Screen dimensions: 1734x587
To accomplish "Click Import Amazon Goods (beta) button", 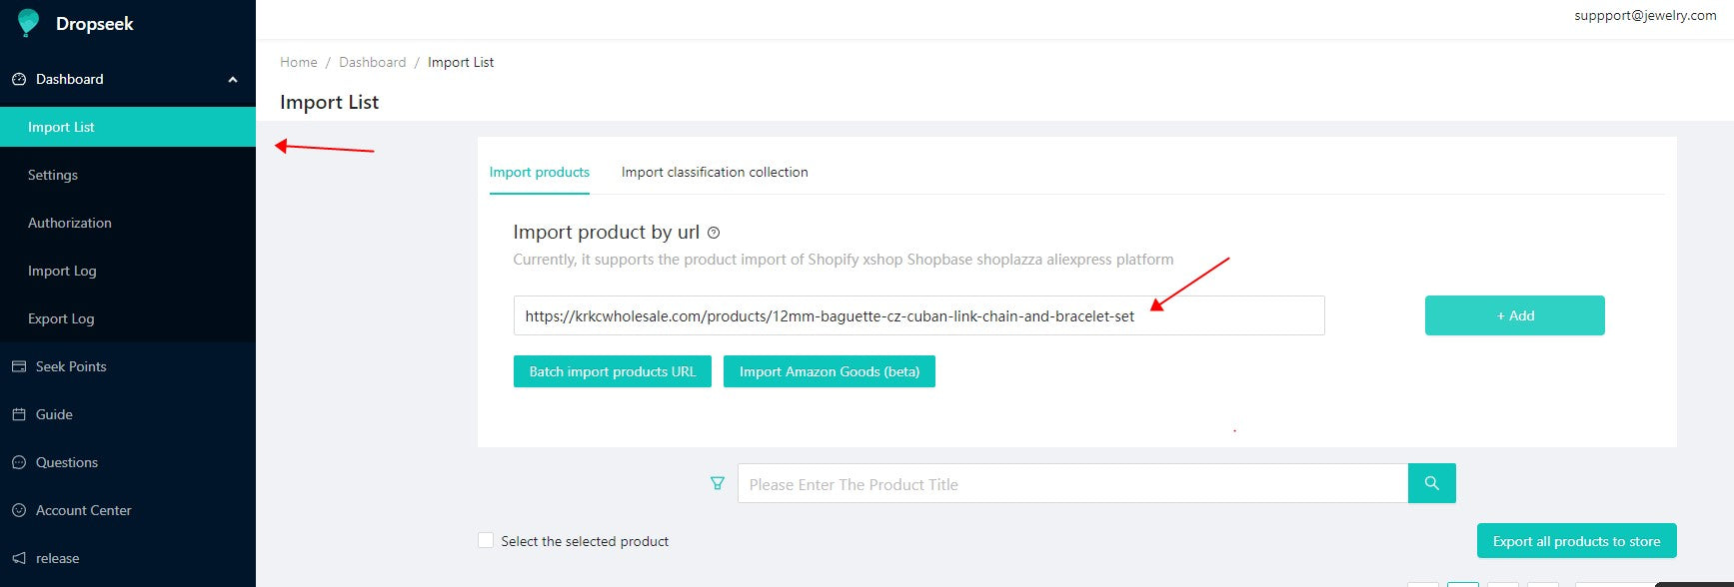I will [829, 371].
